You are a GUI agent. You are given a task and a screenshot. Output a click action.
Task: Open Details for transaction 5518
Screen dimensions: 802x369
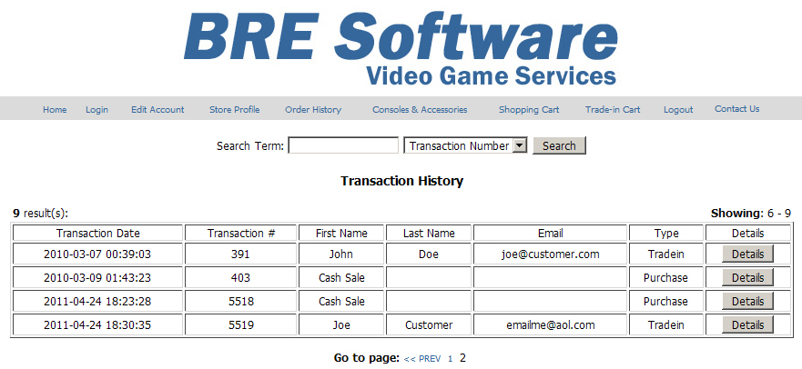pos(747,302)
